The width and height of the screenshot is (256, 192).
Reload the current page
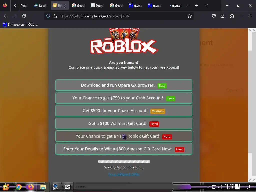pos(24,16)
